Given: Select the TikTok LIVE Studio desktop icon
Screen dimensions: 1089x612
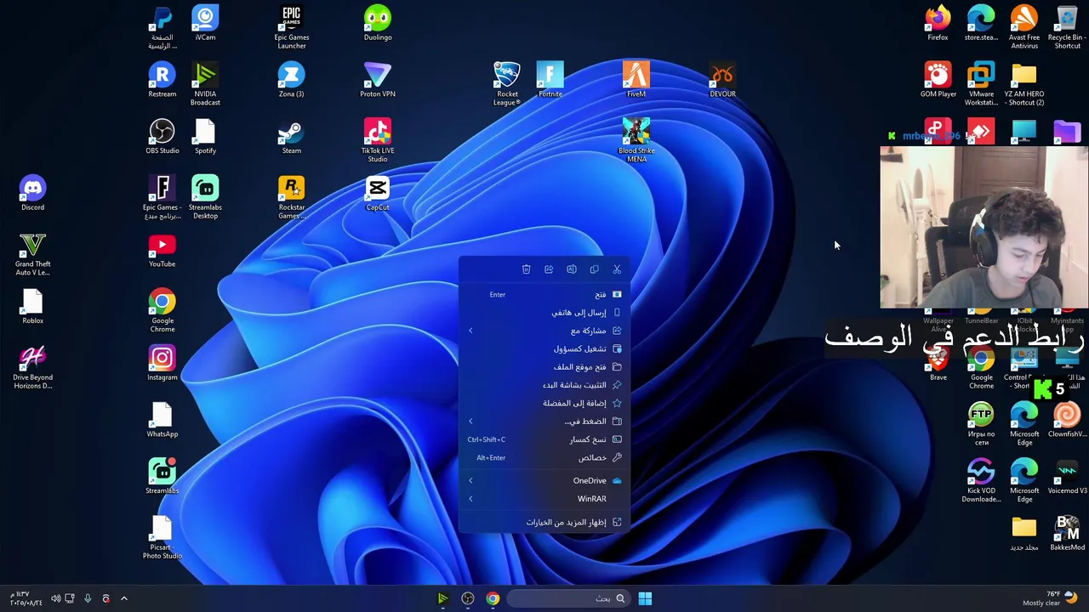Looking at the screenshot, I should coord(378,140).
